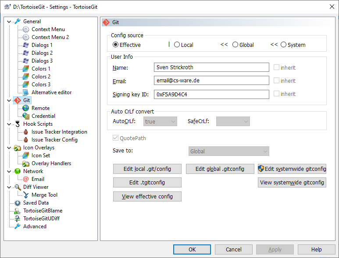Click the Saved Data gear icon
339x258 pixels.
(x=18, y=203)
